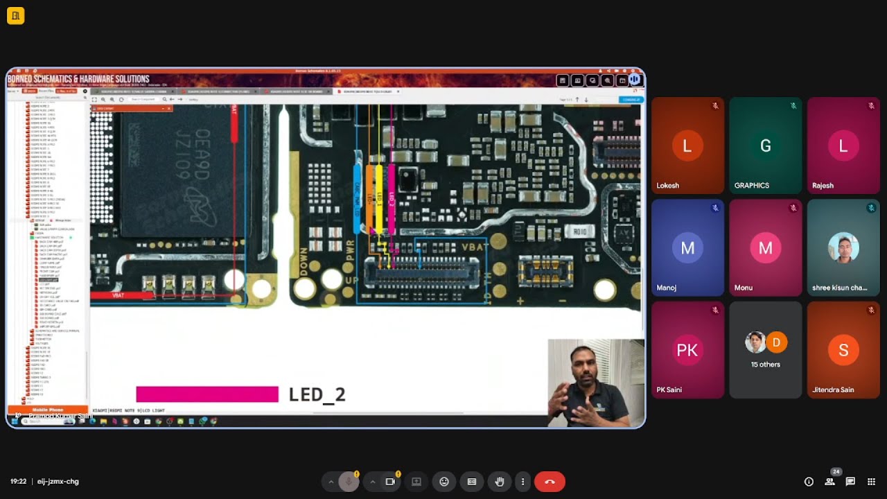The width and height of the screenshot is (887, 499).
Task: Click first icon in Borneo top-right toolbar
Action: click(x=563, y=80)
